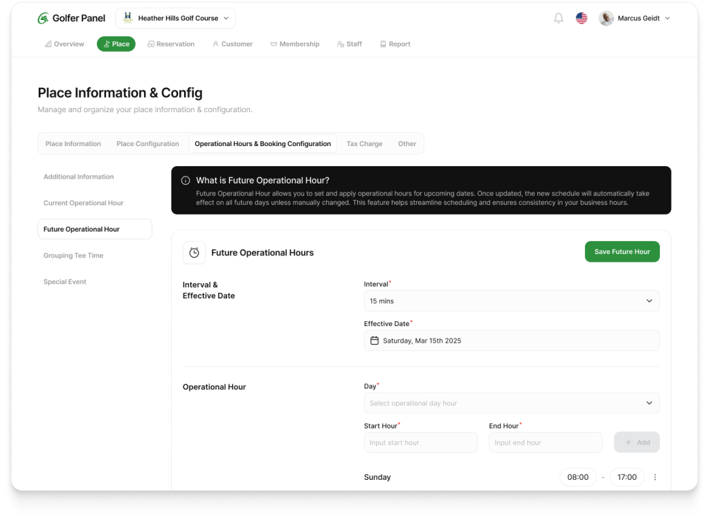Select Future Operational Hour sidebar item
Image resolution: width=709 pixels, height=529 pixels.
click(95, 229)
